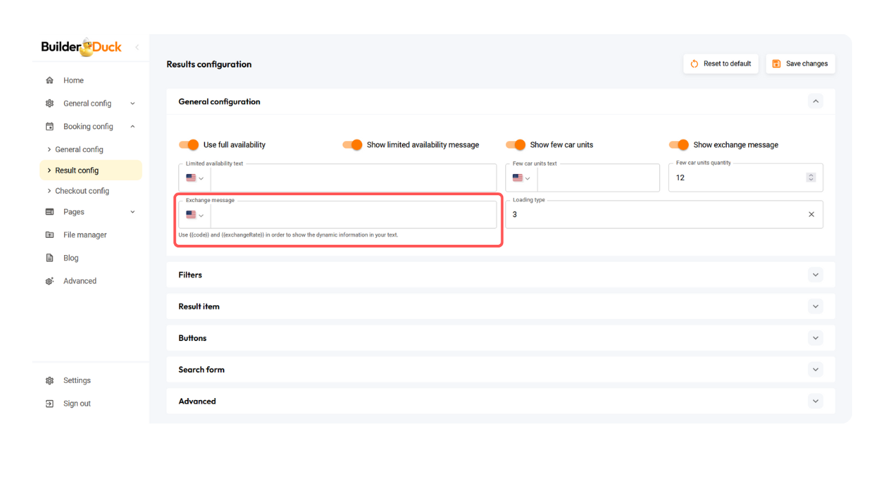This screenshot has width=881, height=495.
Task: Click the Reset to default button
Action: click(721, 64)
